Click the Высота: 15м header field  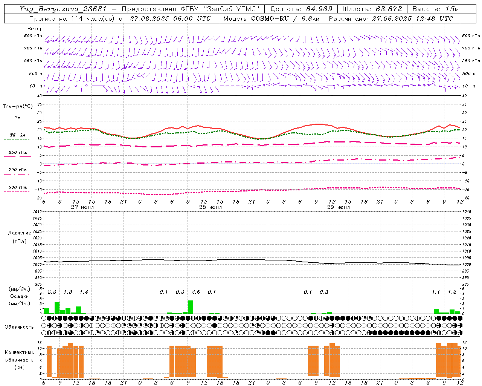point(436,9)
